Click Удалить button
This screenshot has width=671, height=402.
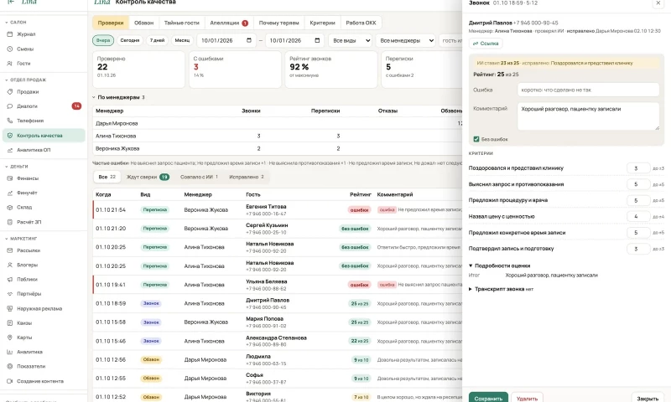tap(527, 398)
